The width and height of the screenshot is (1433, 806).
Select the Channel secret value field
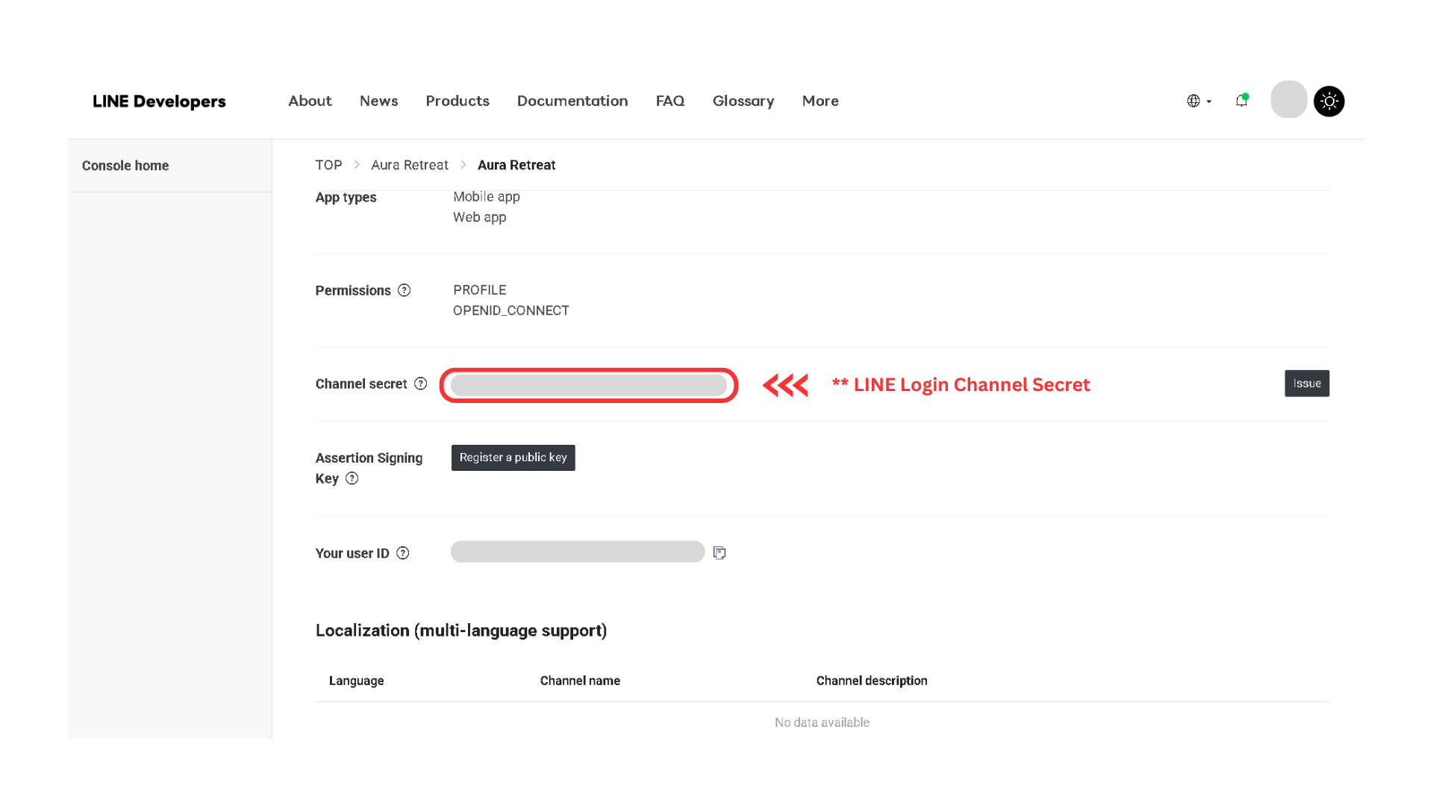click(x=589, y=385)
